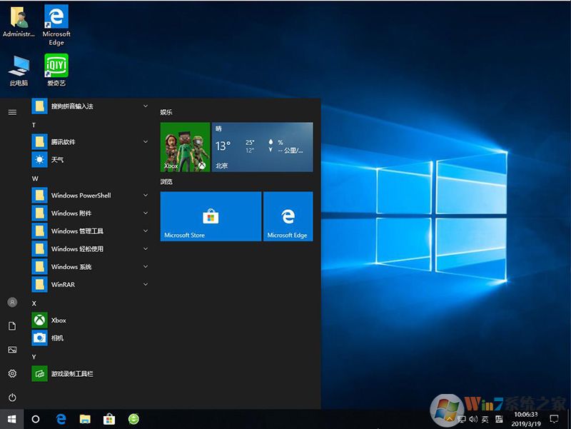Image resolution: width=571 pixels, height=429 pixels.
Task: Click the 北京 weather live tile
Action: 262,147
